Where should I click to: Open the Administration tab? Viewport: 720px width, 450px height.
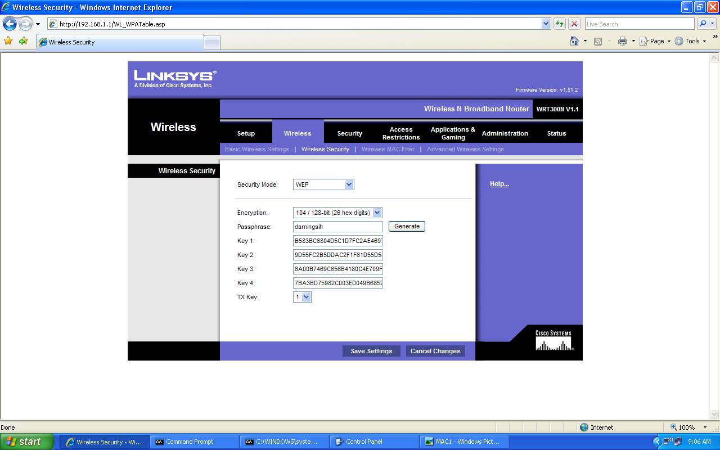coord(505,133)
